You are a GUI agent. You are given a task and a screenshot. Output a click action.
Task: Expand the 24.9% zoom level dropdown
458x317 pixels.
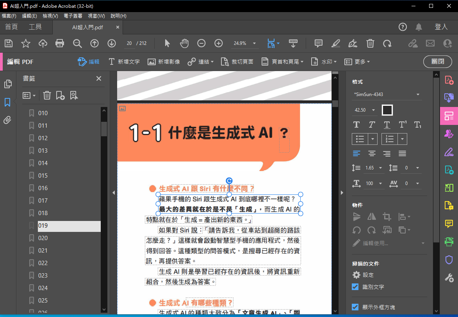255,43
